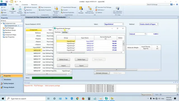
Task: Click the Export button
Action: click(81, 66)
